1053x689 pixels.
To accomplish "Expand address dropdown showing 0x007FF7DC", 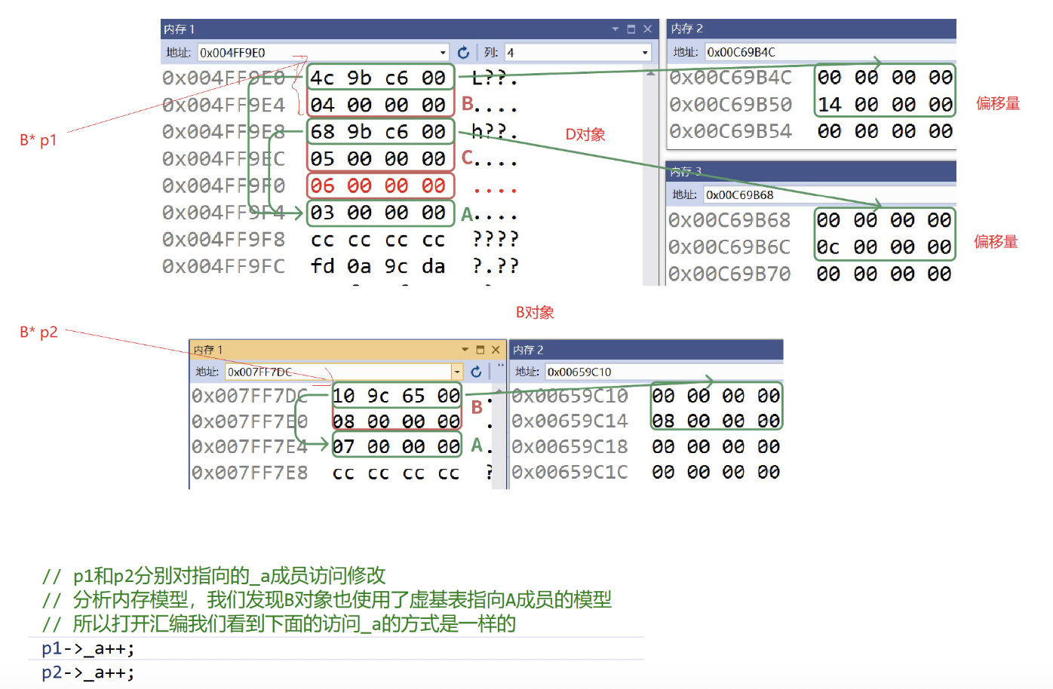I will point(457,372).
